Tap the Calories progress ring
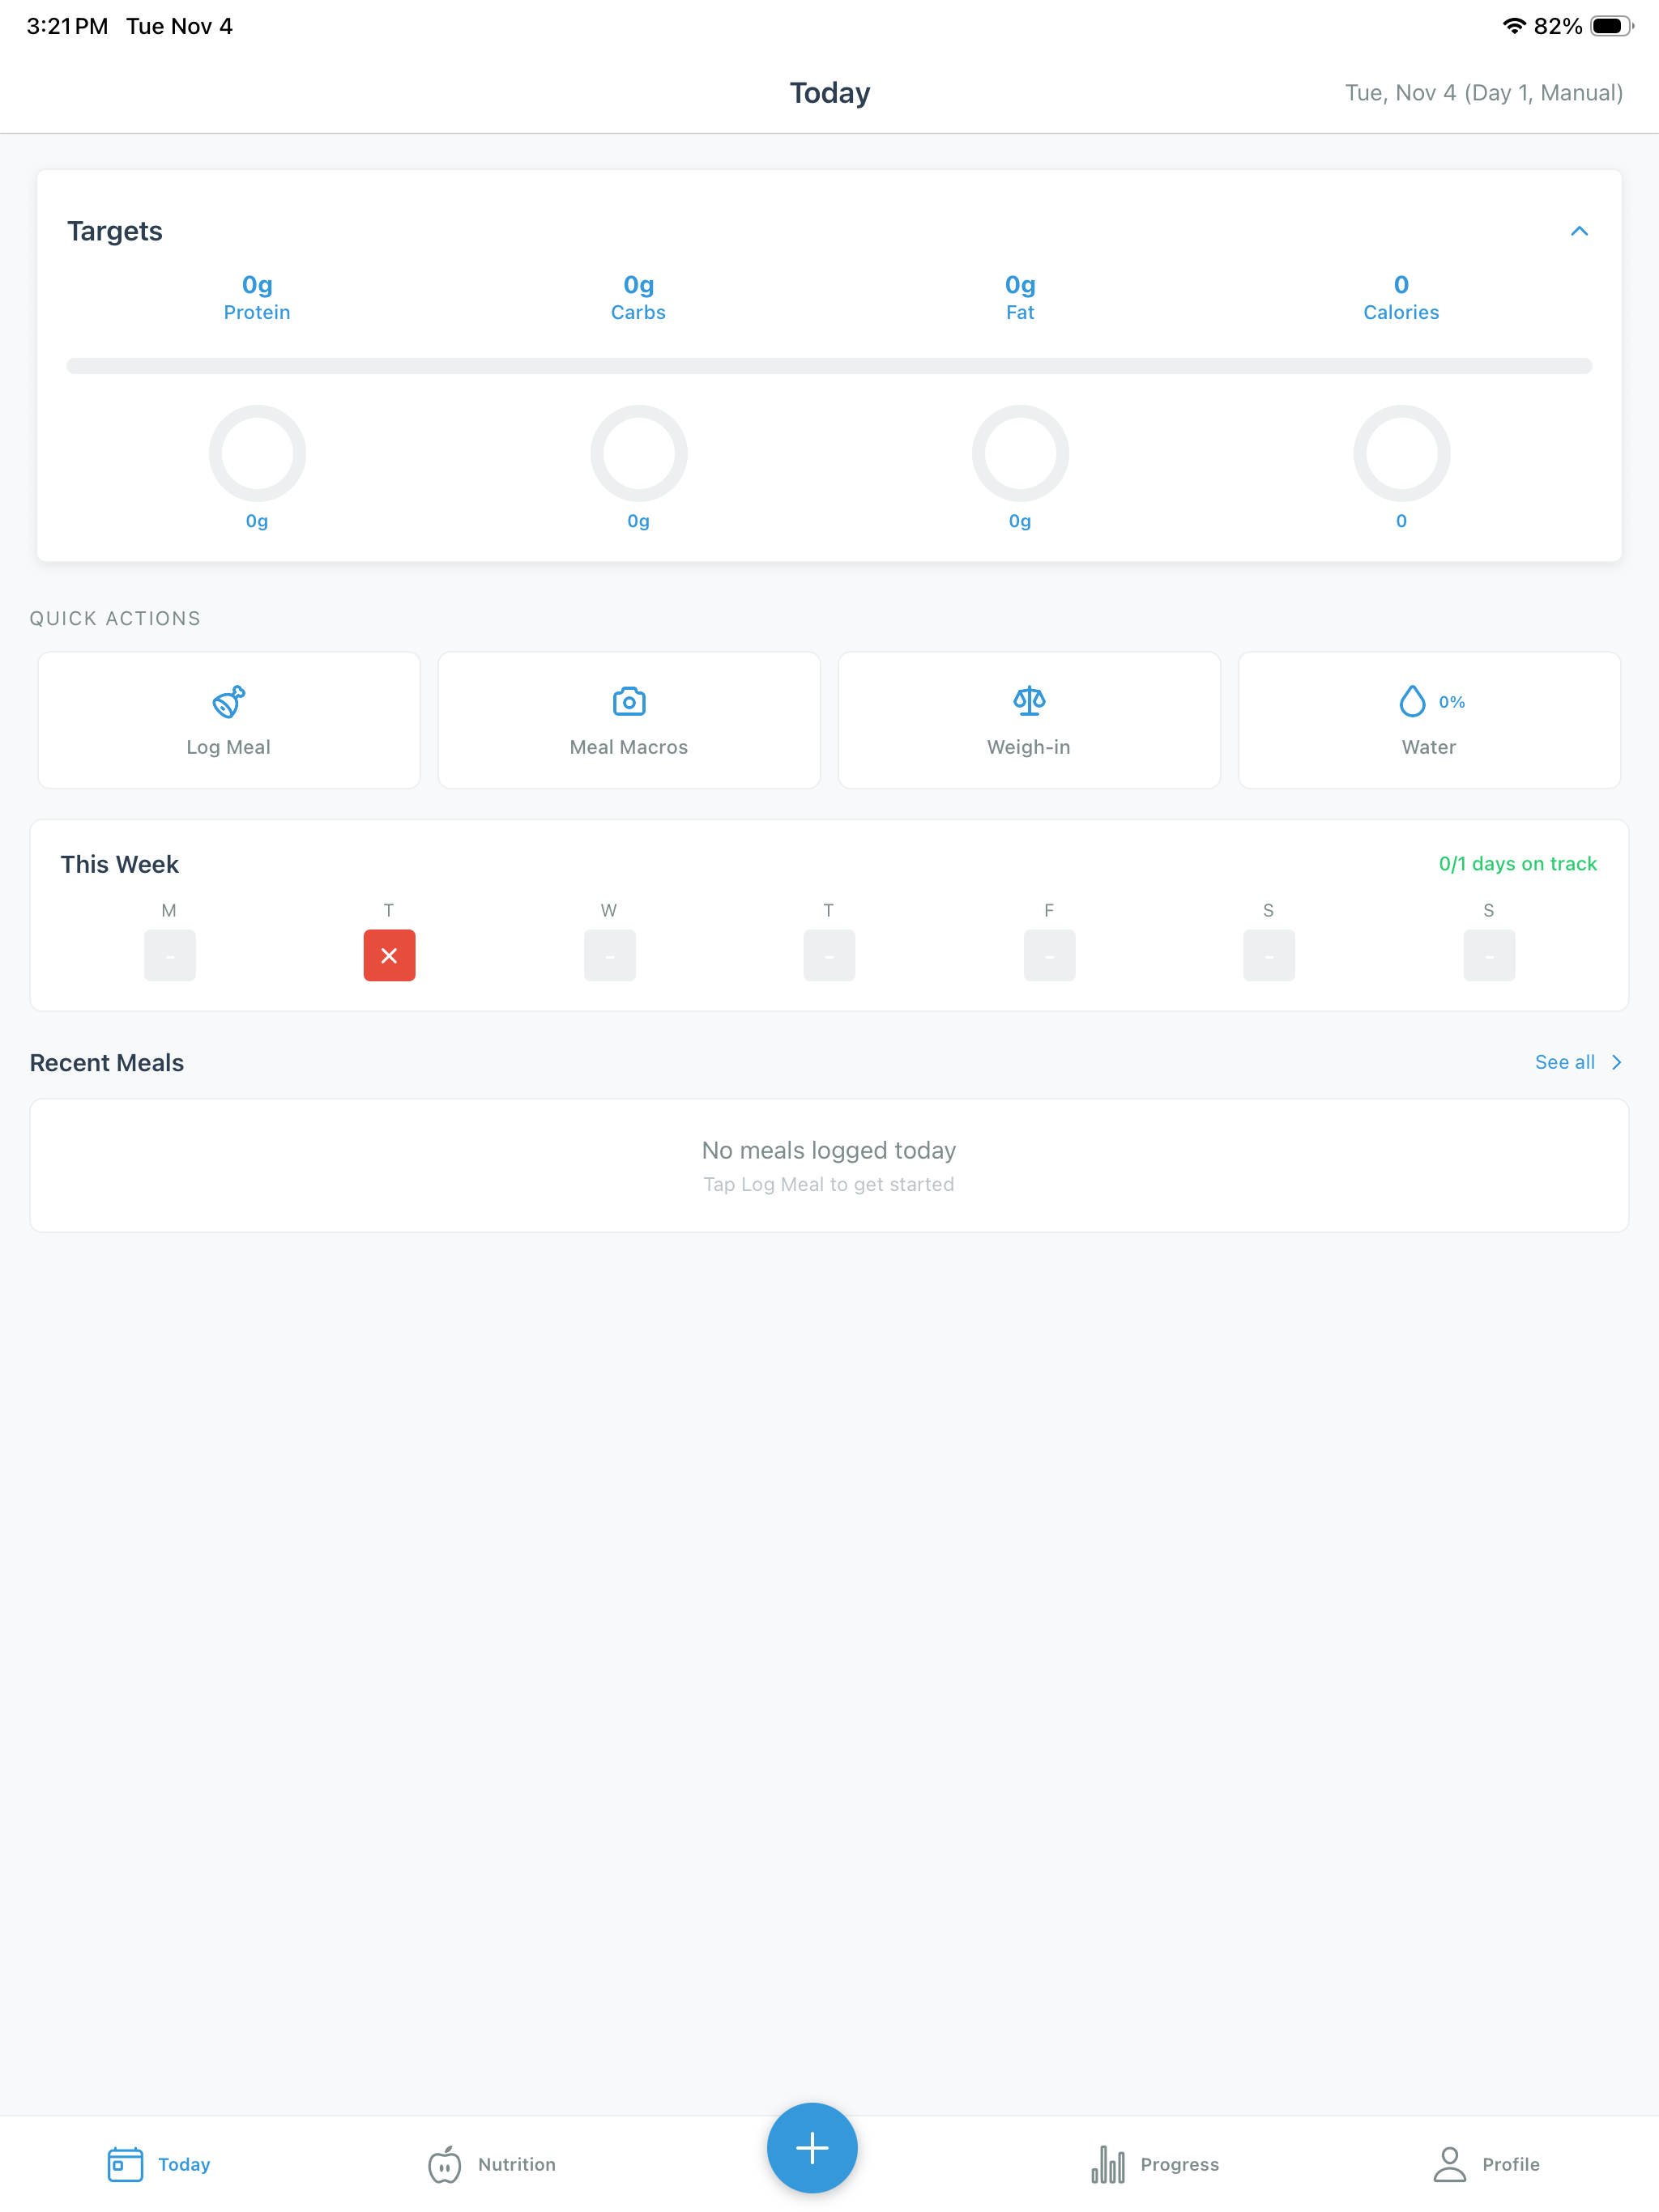The image size is (1659, 2212). (1401, 453)
